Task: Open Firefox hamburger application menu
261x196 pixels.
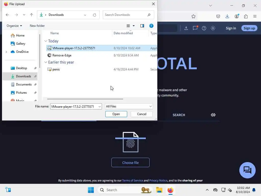Action: pos(255,16)
